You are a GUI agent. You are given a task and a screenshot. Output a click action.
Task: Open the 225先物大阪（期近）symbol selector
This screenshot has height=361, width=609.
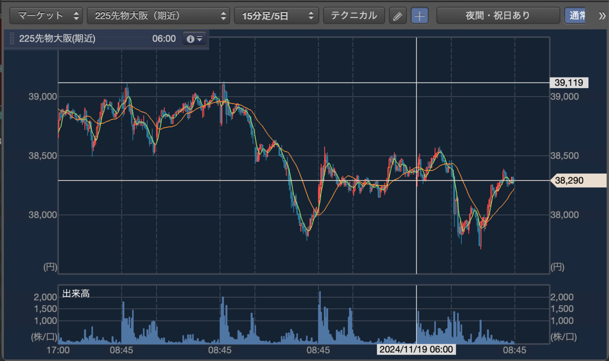(x=158, y=16)
